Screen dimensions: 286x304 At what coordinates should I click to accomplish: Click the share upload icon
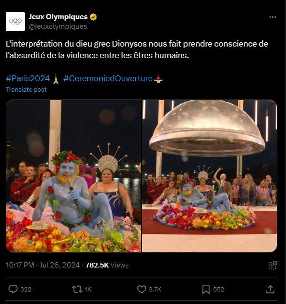(x=270, y=289)
